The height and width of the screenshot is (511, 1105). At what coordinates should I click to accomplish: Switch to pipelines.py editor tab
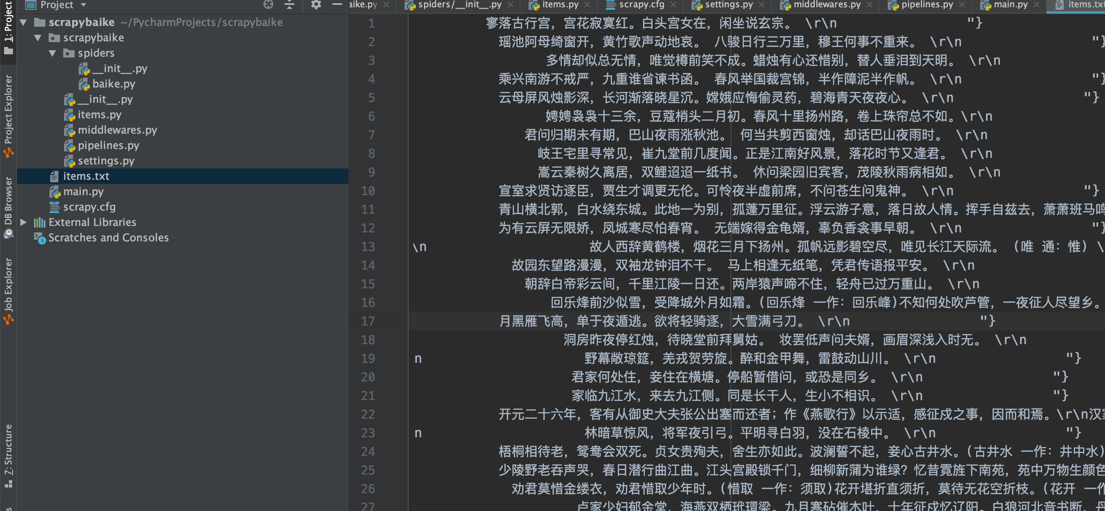tap(927, 5)
